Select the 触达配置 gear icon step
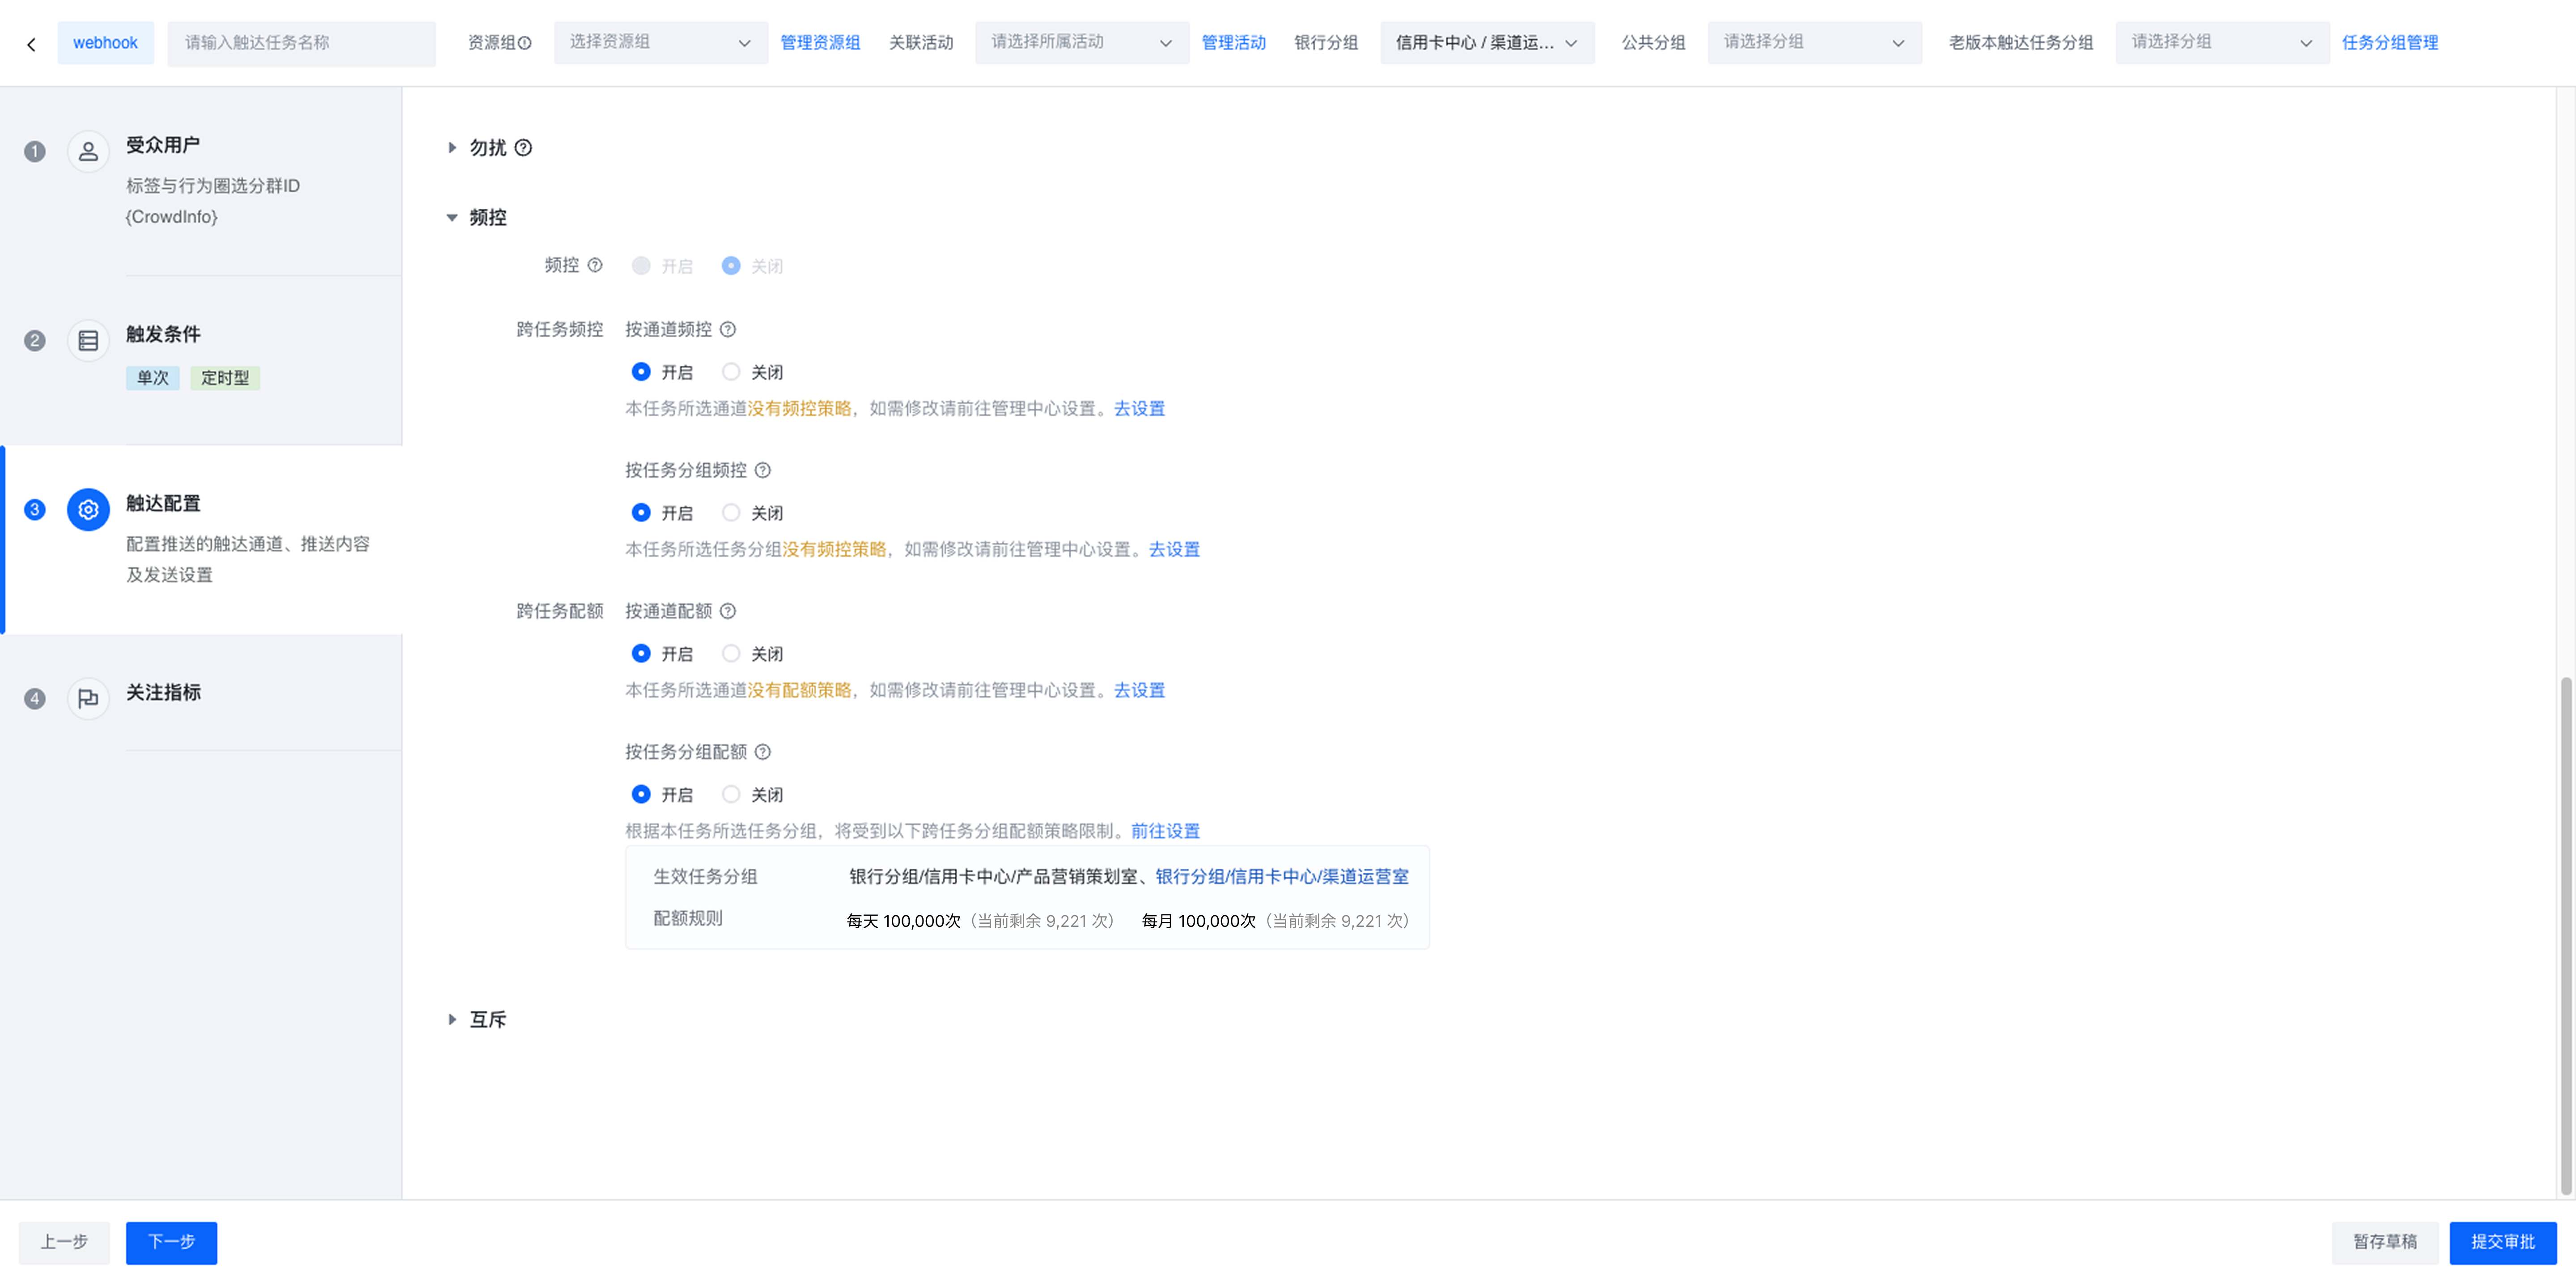2576x1285 pixels. click(88, 510)
